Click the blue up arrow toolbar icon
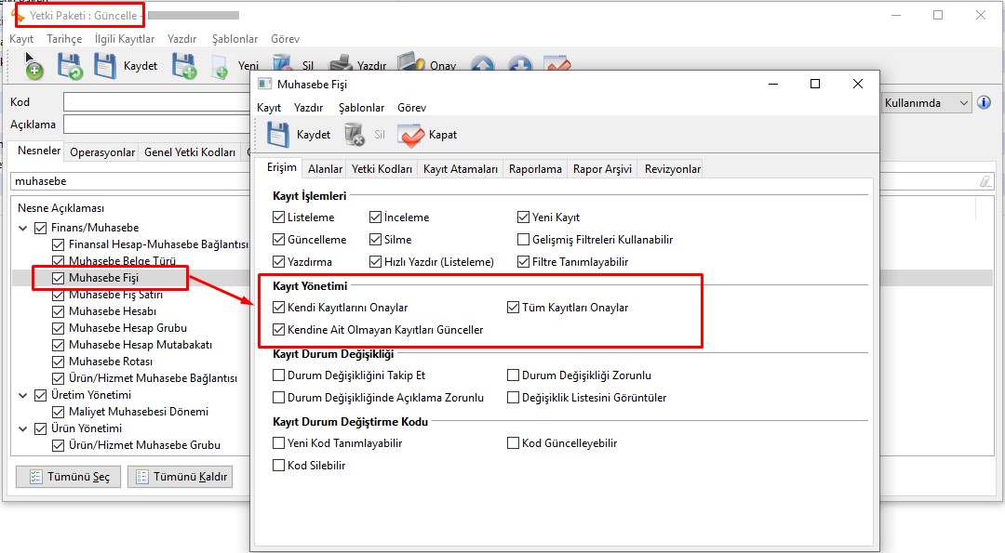1005x553 pixels. pos(482,66)
